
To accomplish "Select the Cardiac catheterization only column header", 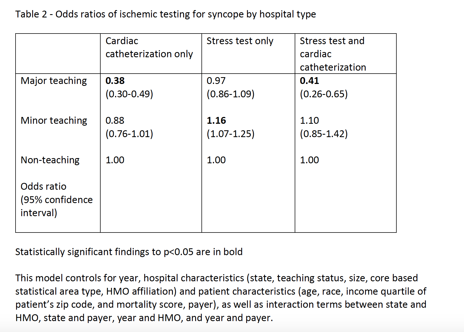I will tap(149, 47).
